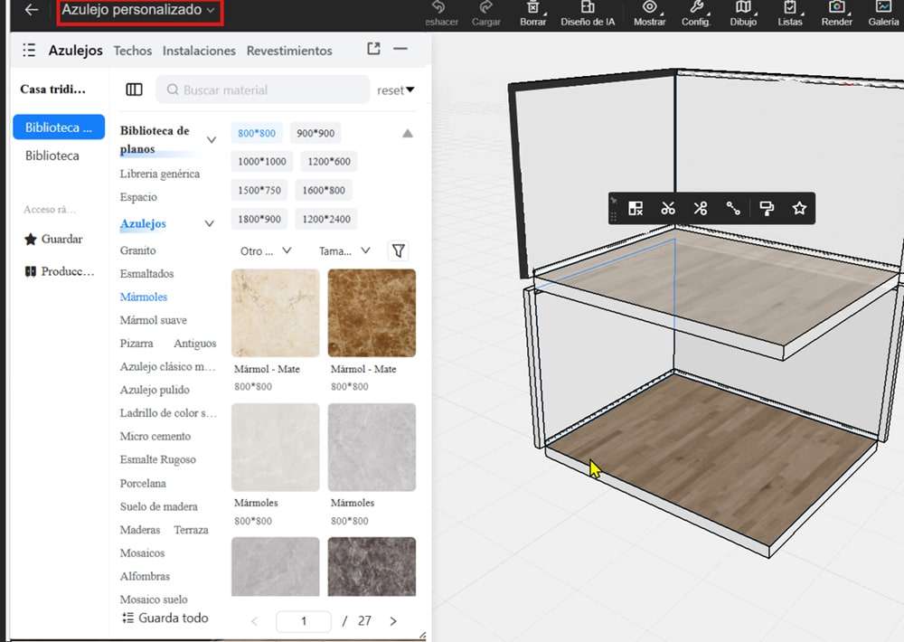This screenshot has width=904, height=642.
Task: Select the paint roller icon in floating toolbar
Action: coord(767,208)
